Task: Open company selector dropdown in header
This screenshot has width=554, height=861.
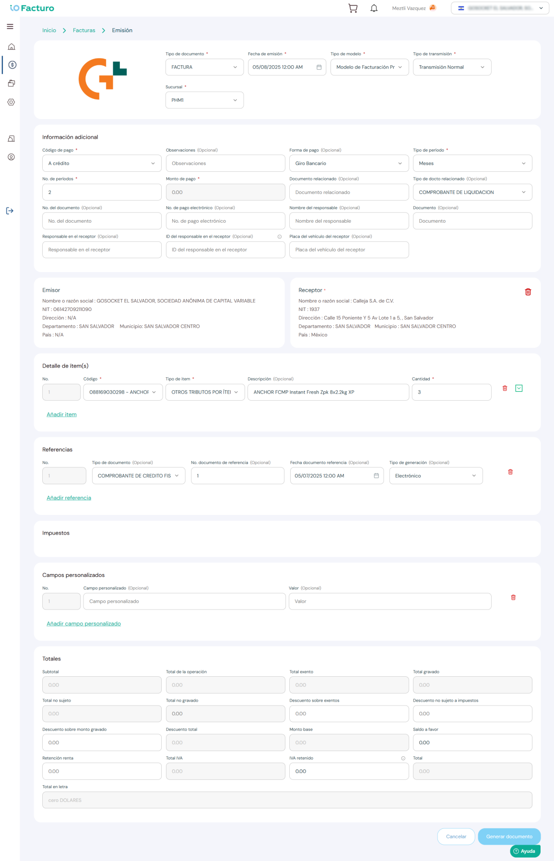Action: (500, 8)
